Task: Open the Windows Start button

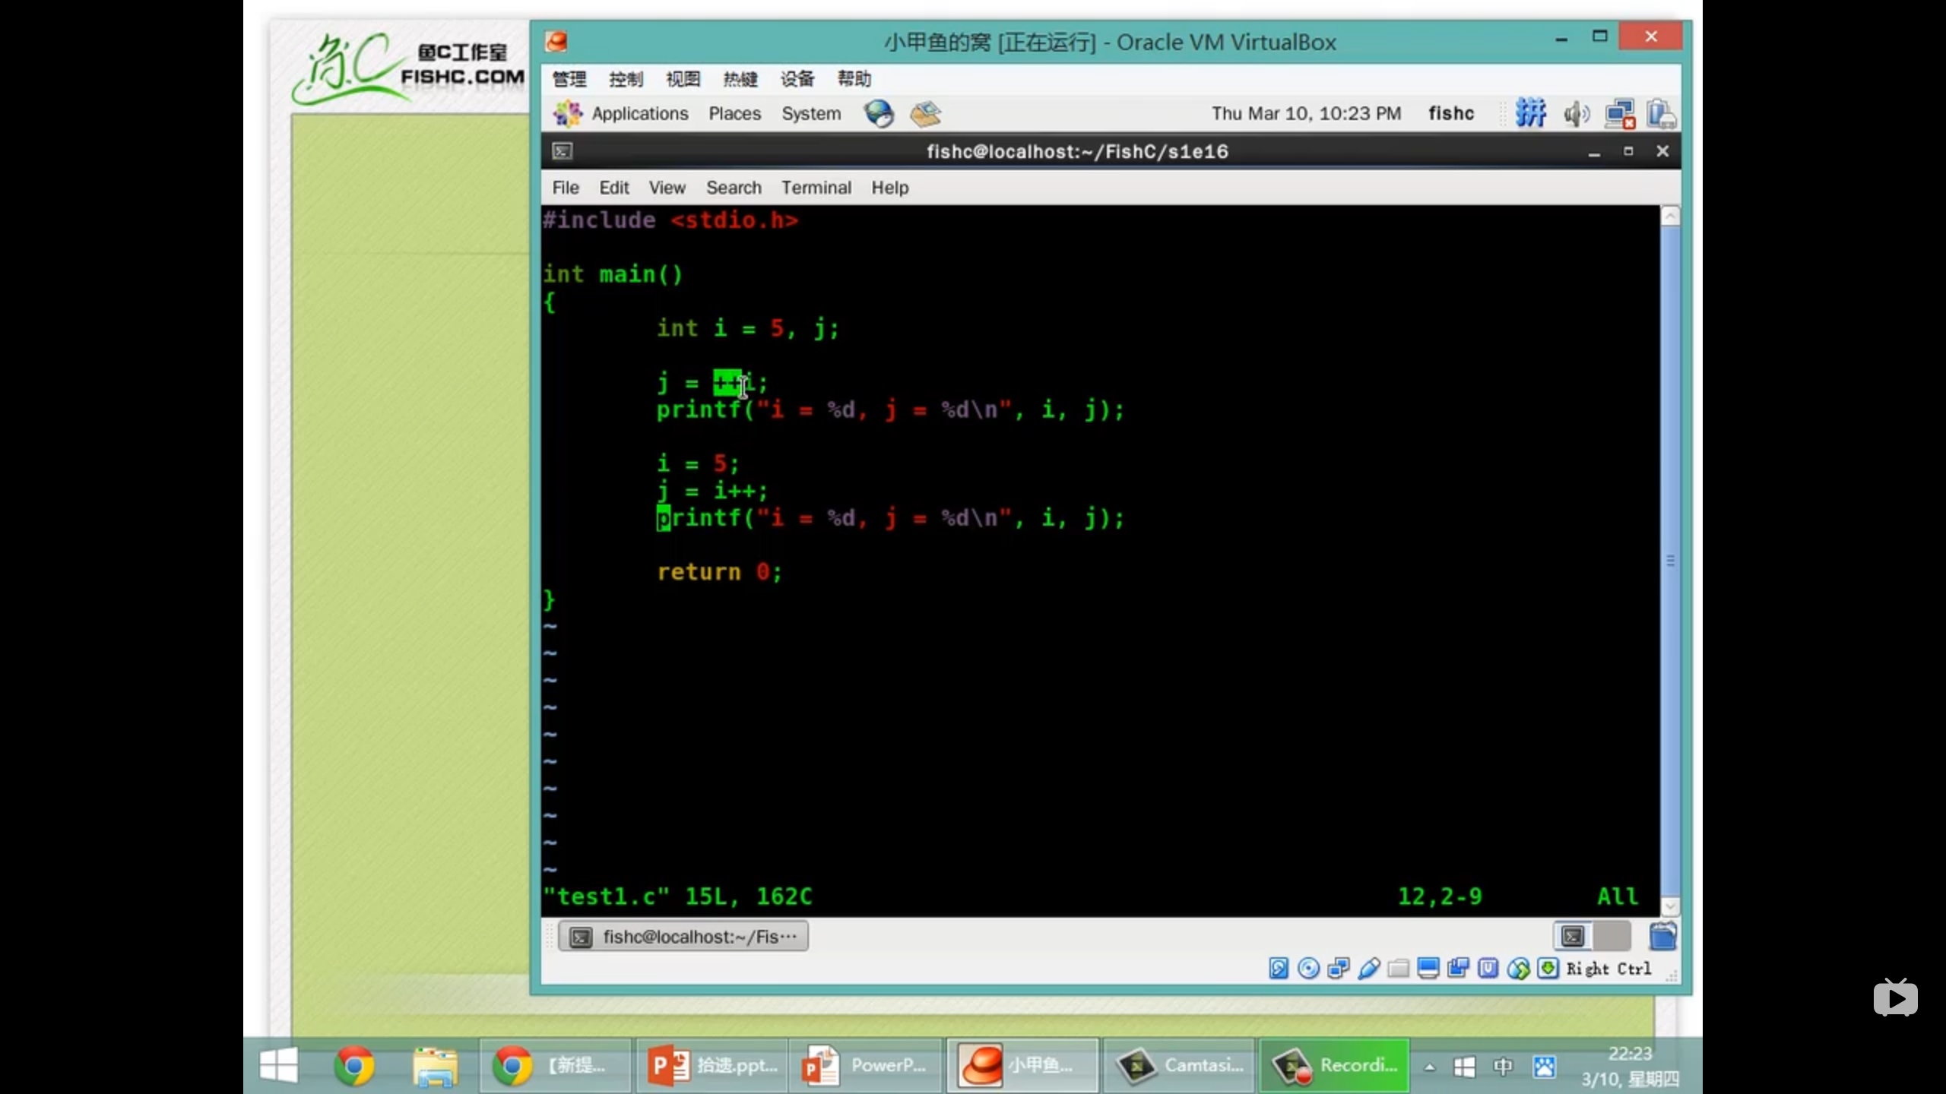Action: click(278, 1065)
